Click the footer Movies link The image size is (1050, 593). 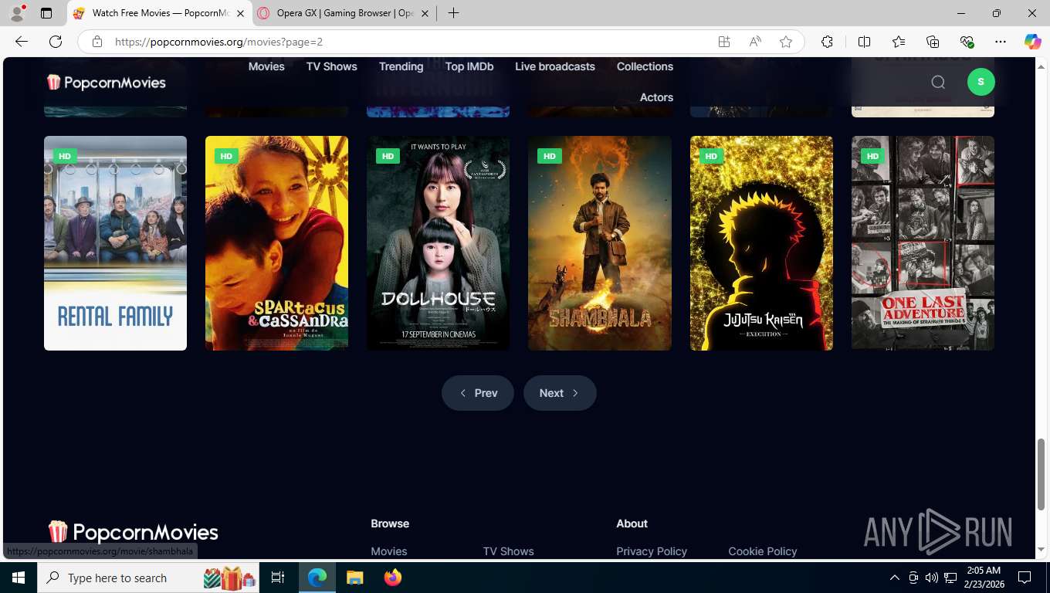coord(389,551)
